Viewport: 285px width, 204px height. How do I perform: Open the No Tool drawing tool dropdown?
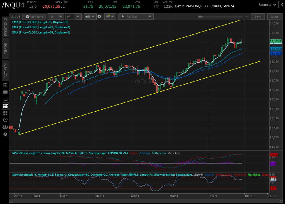pyautogui.click(x=136, y=17)
